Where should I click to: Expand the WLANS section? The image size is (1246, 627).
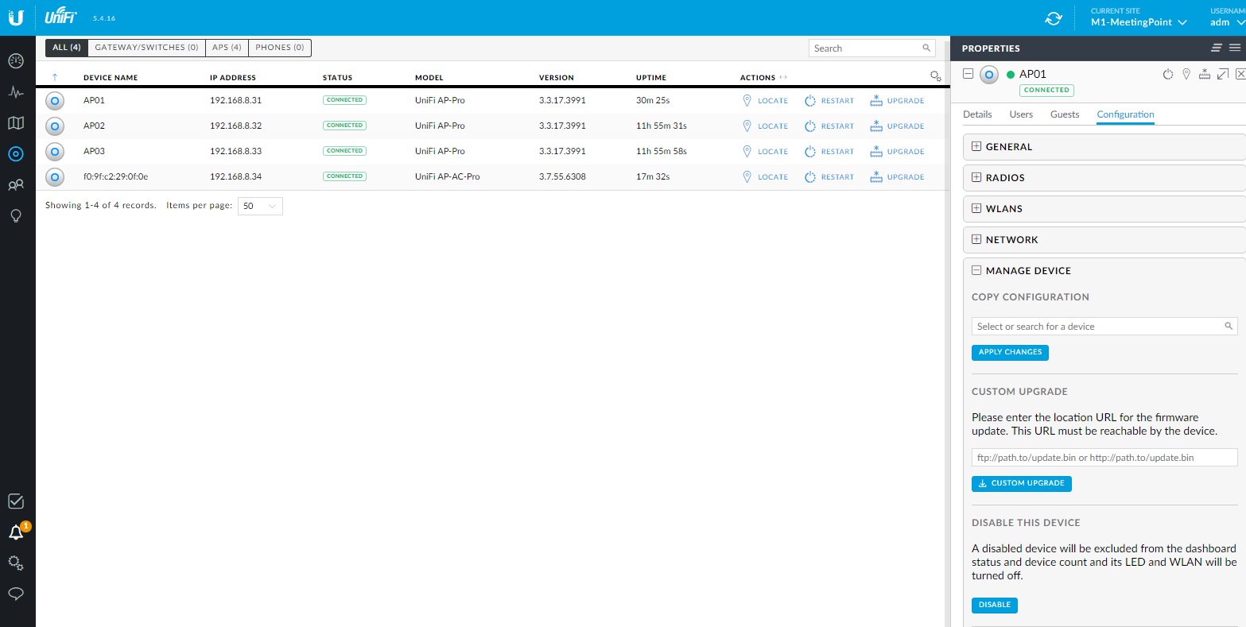click(x=976, y=208)
